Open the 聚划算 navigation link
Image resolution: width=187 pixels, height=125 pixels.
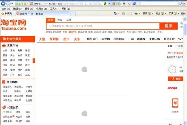click(54, 39)
